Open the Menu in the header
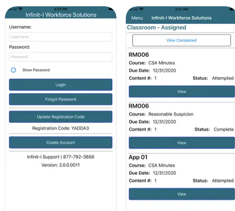 click(137, 18)
